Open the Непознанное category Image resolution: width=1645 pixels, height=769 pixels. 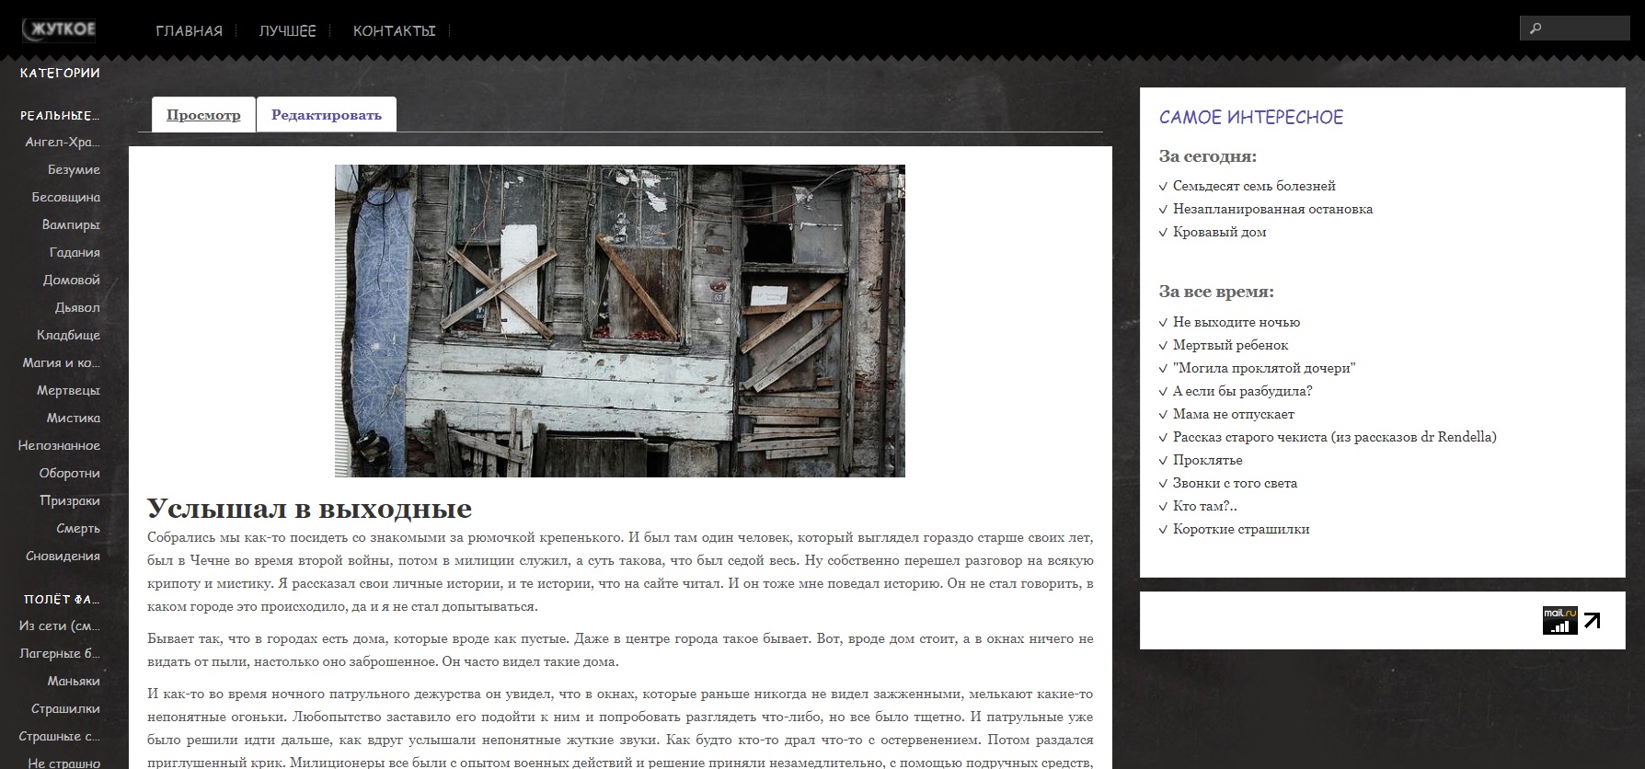point(59,445)
